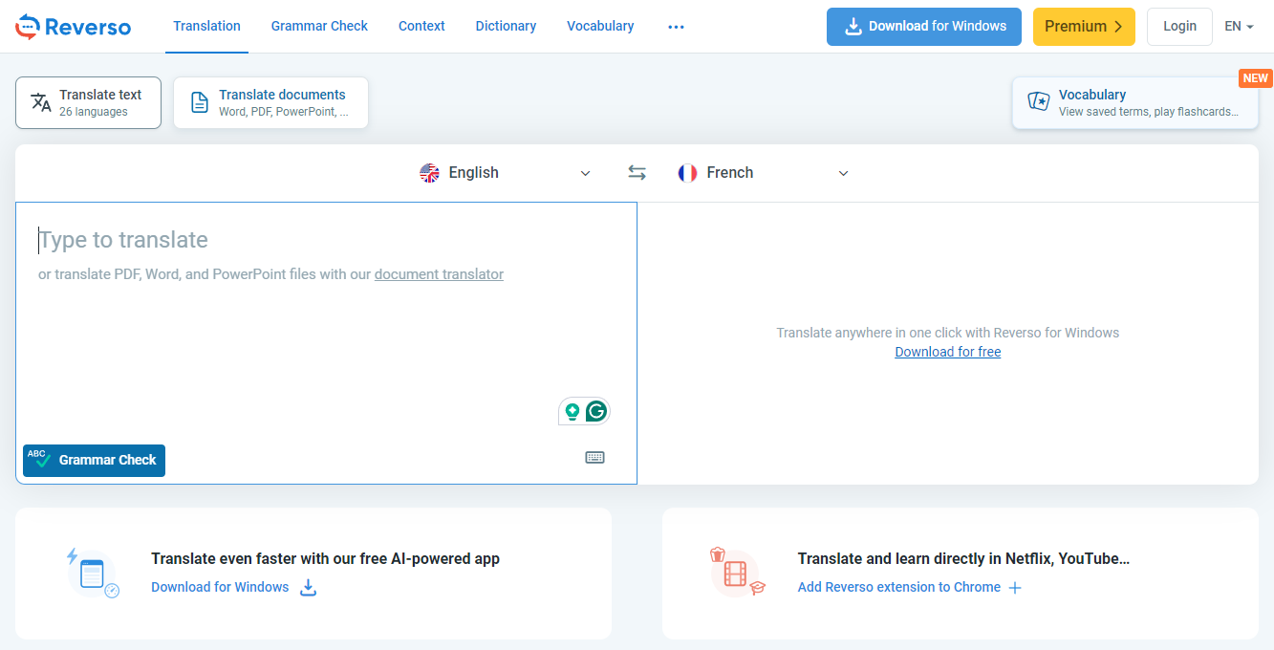Click the Vocabulary flashcards icon
Viewport: 1274px width, 650px height.
coord(1039,101)
